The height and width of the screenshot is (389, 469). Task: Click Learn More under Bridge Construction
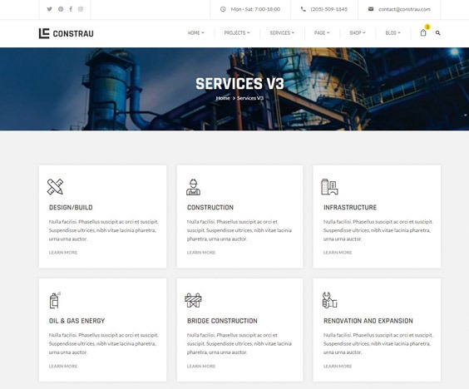[x=201, y=366]
